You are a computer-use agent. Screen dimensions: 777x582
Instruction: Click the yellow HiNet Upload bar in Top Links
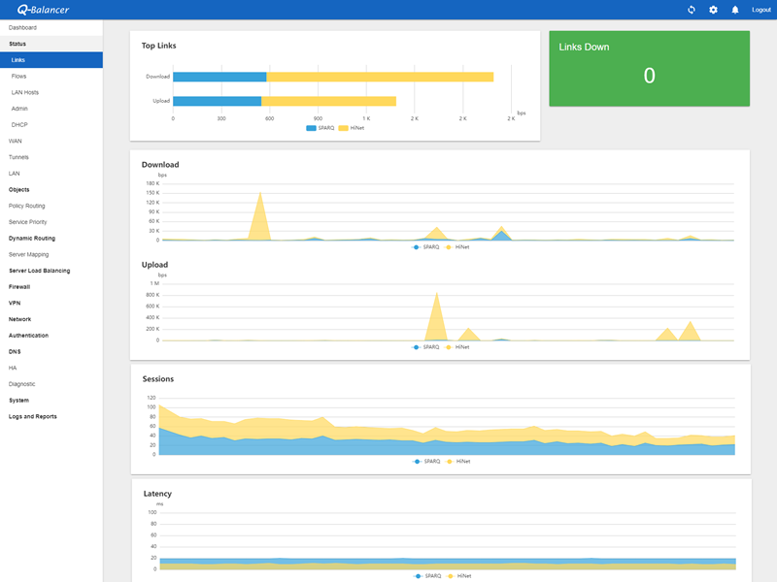[328, 101]
